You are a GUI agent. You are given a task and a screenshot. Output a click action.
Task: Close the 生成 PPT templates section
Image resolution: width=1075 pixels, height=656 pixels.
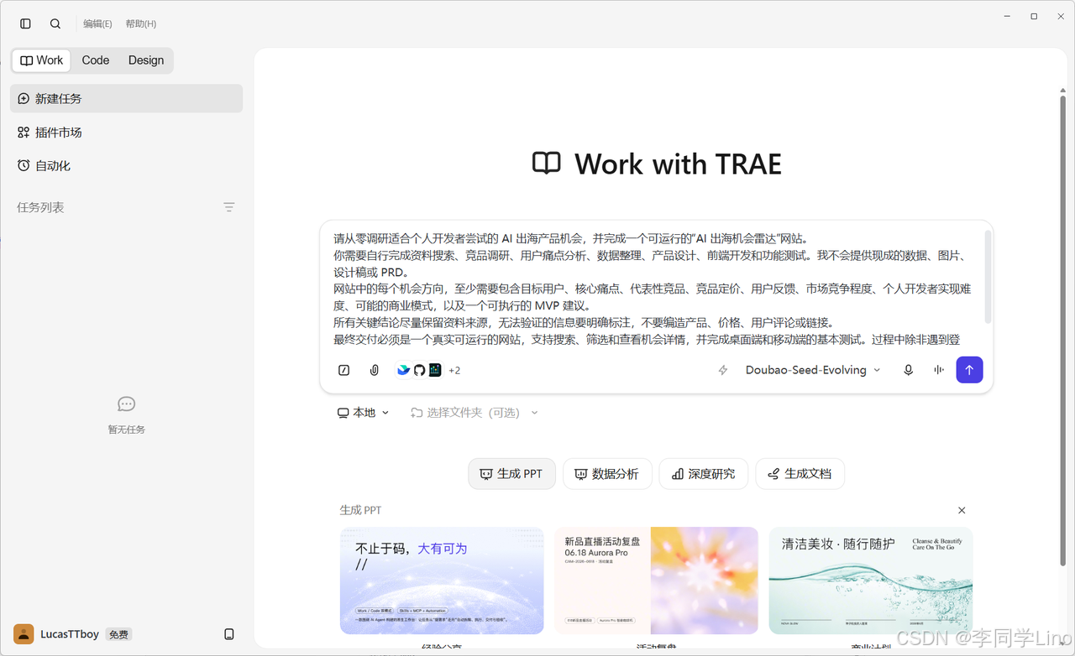[962, 510]
